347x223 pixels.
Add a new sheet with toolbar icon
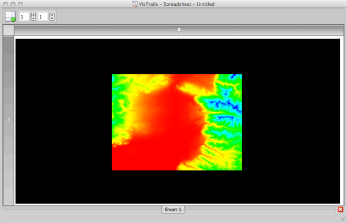(x=10, y=17)
